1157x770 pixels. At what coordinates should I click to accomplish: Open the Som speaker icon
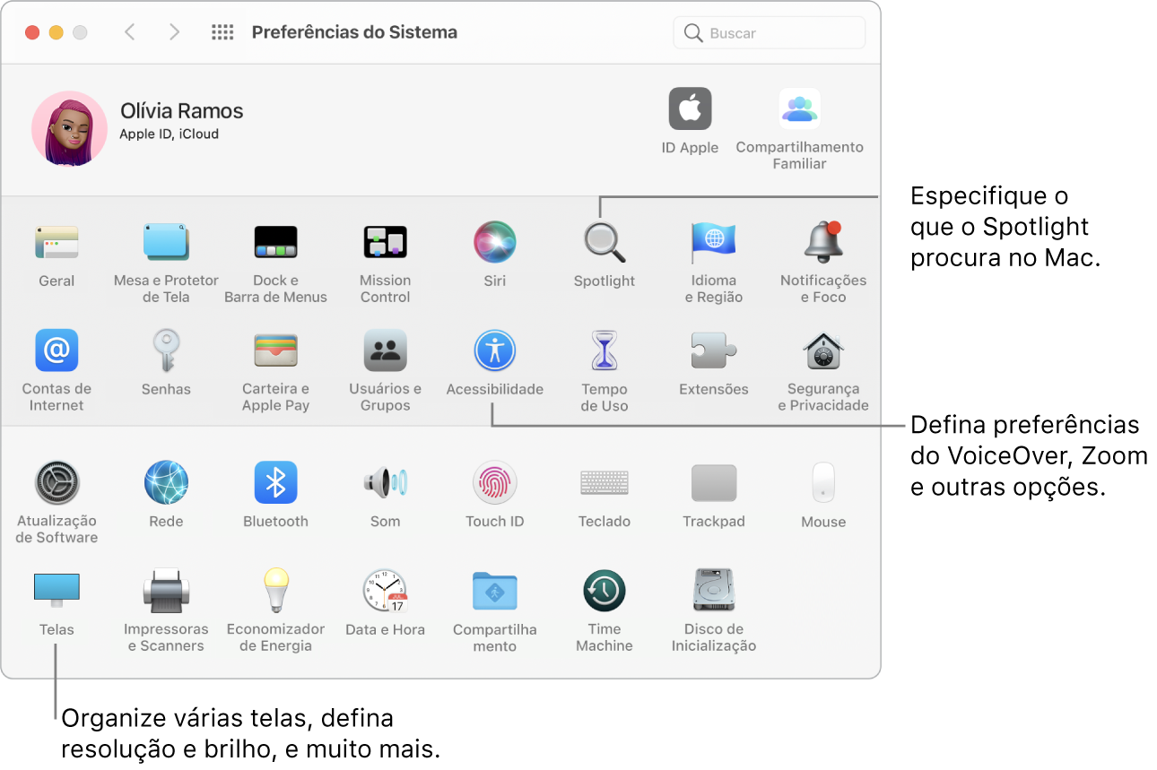[385, 483]
